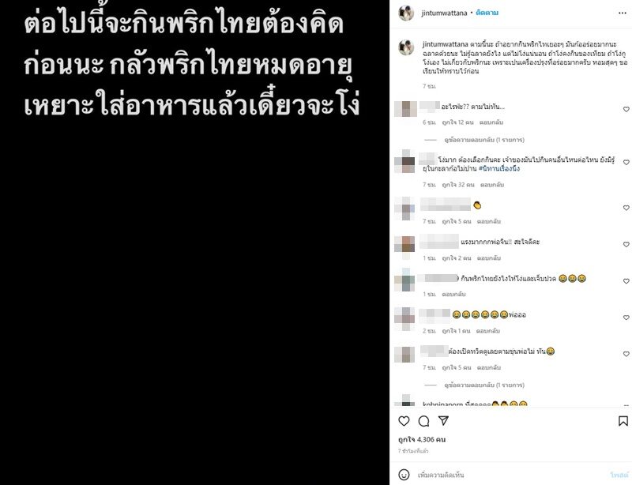Open the #นิทานเรื่องนึง hashtag link

(x=499, y=168)
